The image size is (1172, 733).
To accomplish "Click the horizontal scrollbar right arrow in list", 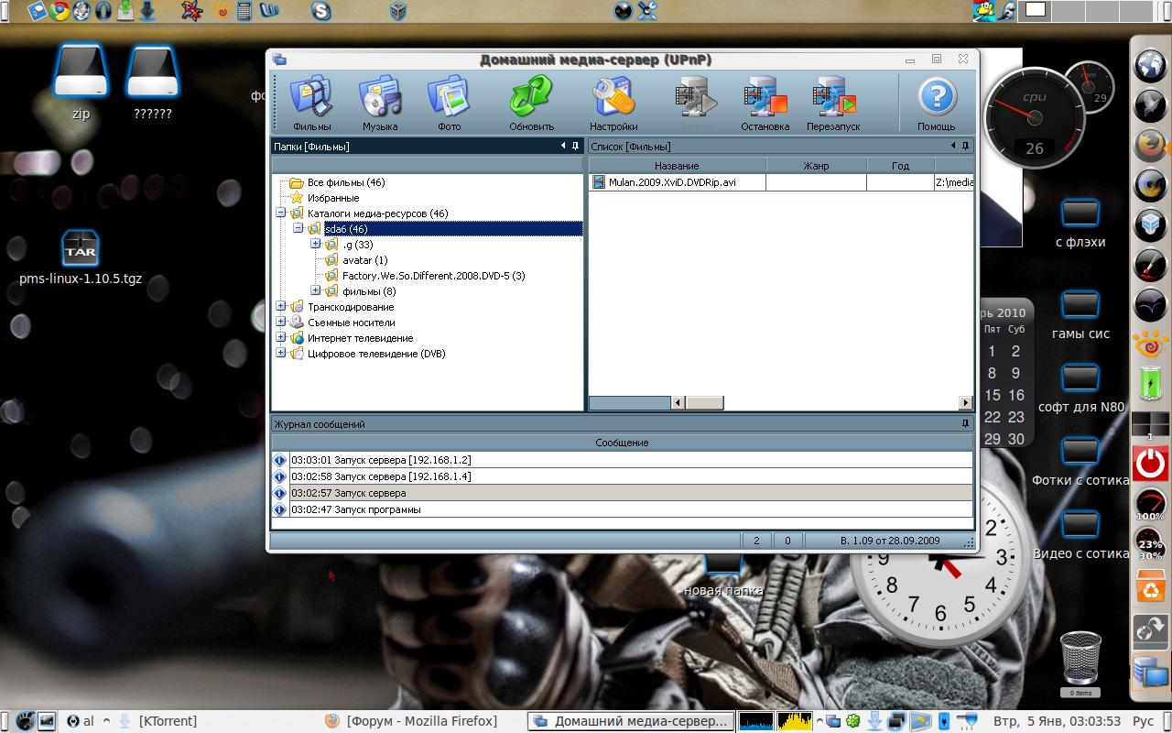I will click(x=965, y=403).
